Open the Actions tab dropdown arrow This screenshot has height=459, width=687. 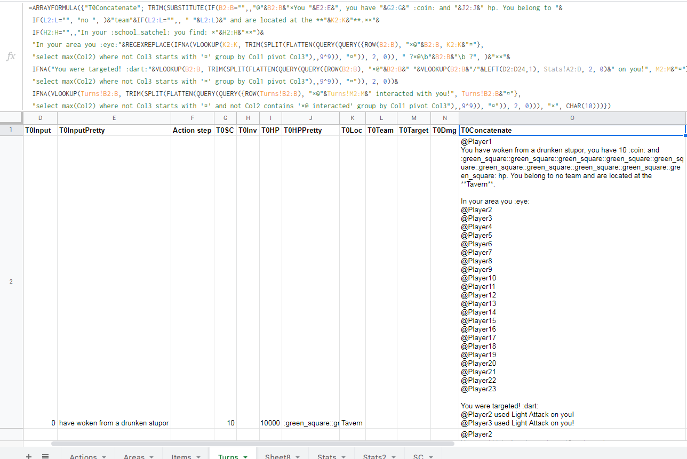(x=103, y=457)
